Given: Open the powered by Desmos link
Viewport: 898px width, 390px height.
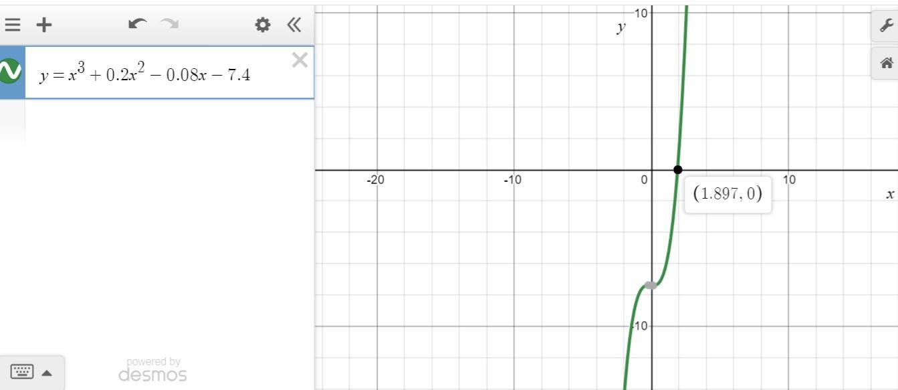Looking at the screenshot, I should pyautogui.click(x=152, y=369).
